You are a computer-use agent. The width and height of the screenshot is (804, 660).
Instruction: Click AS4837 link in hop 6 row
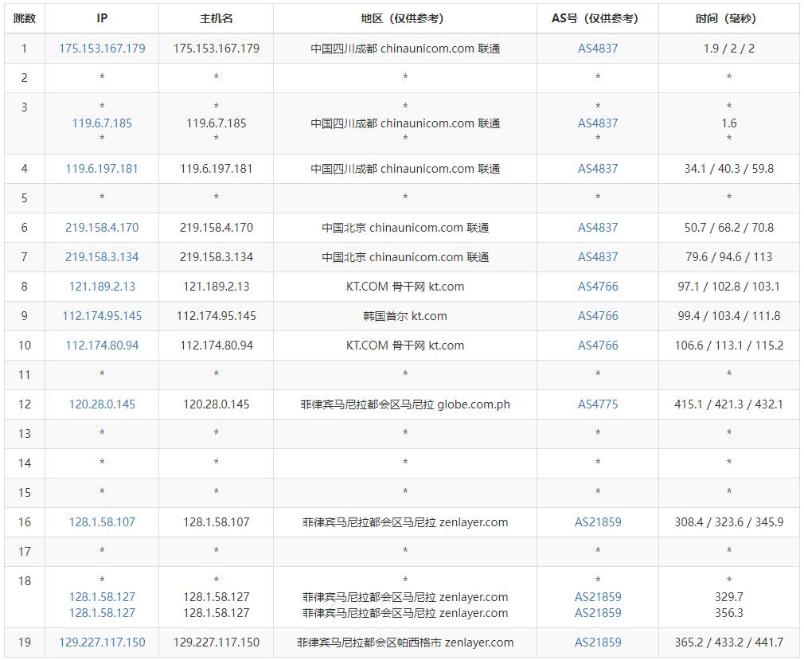point(598,228)
